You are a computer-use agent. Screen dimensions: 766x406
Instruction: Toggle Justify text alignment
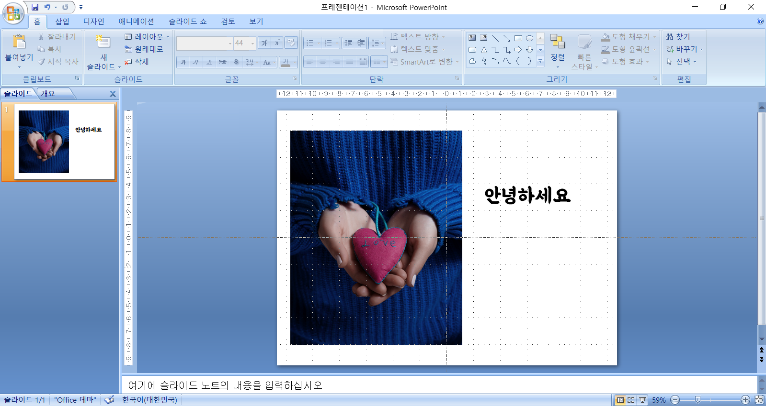pos(350,62)
